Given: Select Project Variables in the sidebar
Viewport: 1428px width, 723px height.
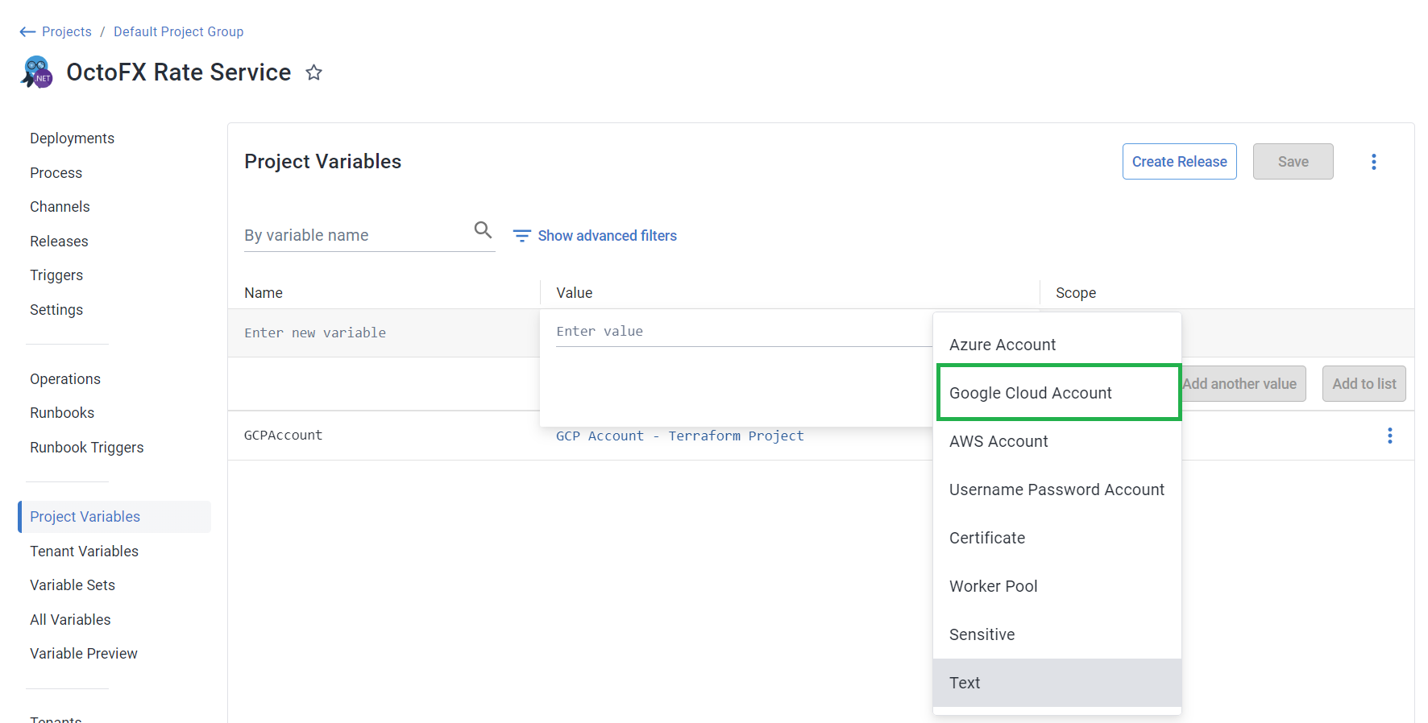Looking at the screenshot, I should click(x=114, y=517).
